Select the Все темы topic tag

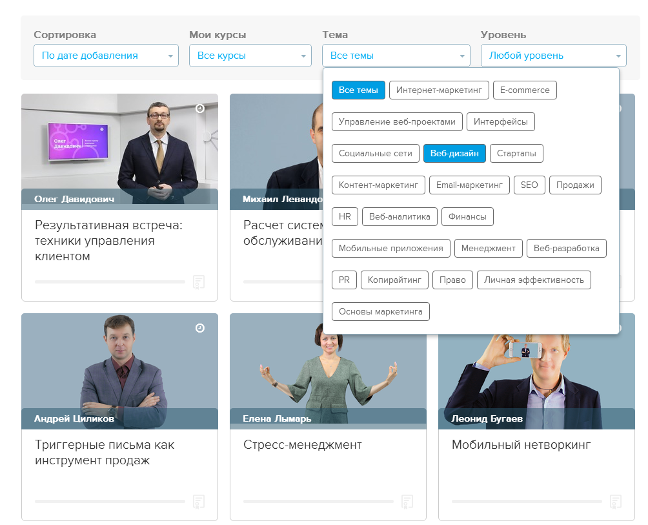click(358, 90)
